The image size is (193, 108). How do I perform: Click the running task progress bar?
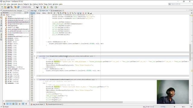coord(163,107)
